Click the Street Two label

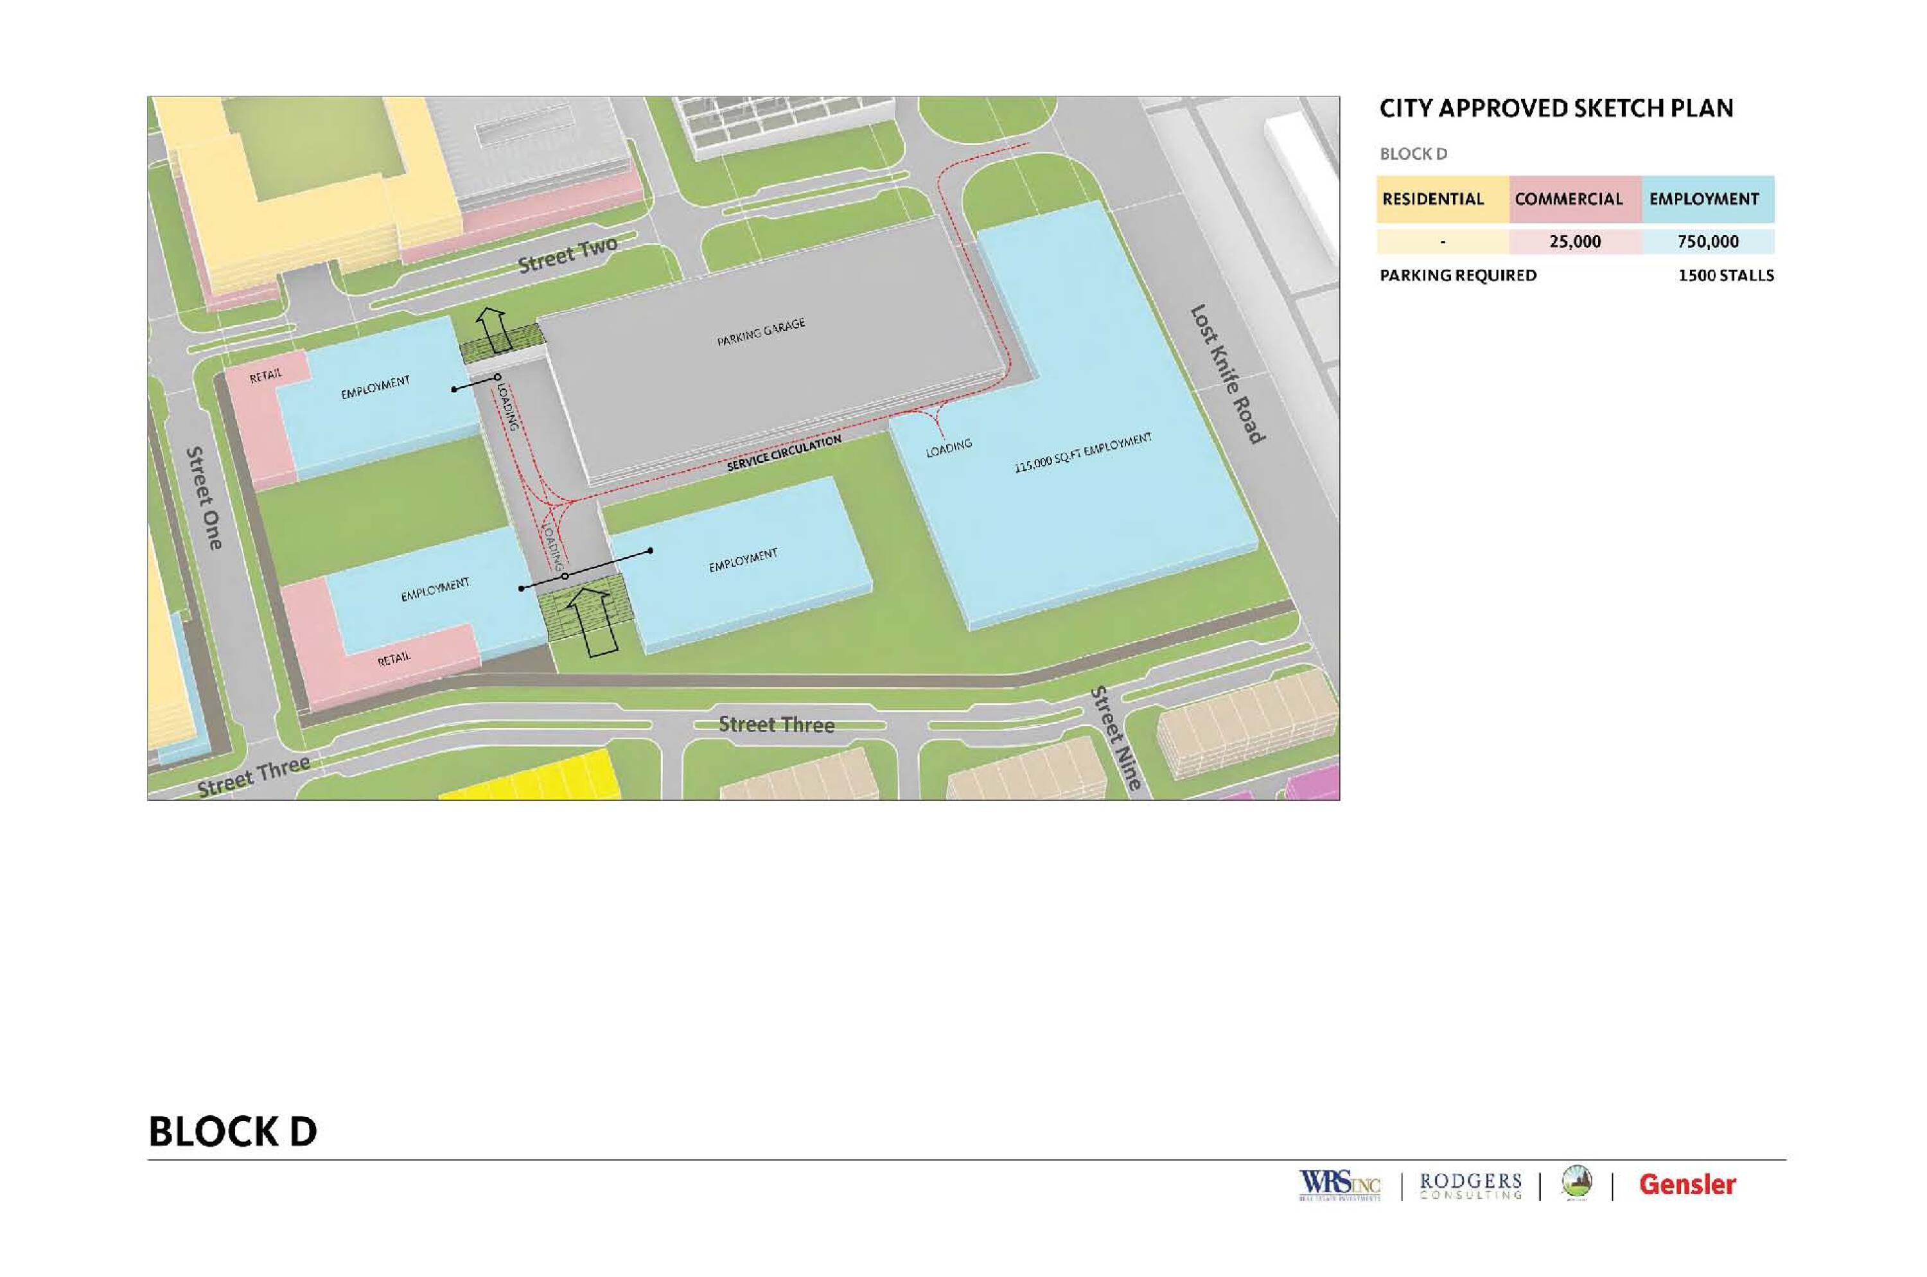coord(568,254)
